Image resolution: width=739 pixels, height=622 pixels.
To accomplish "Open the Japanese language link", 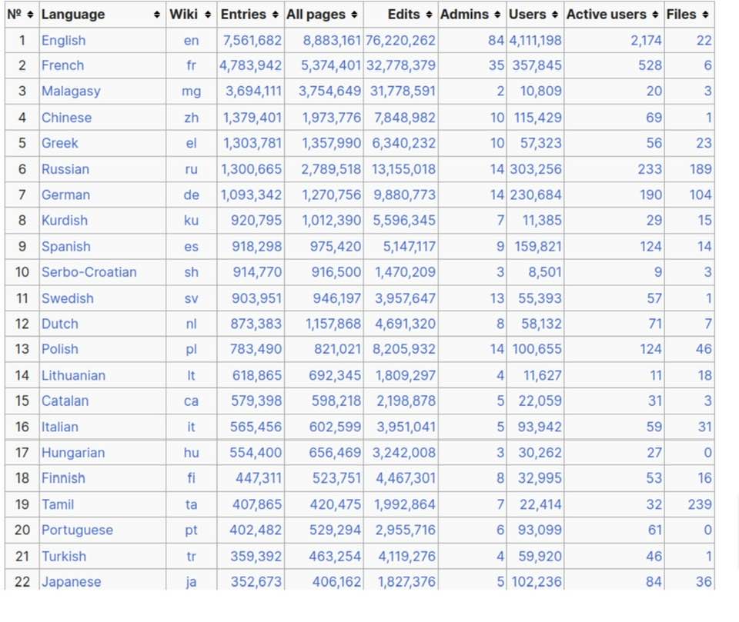I will (x=71, y=582).
